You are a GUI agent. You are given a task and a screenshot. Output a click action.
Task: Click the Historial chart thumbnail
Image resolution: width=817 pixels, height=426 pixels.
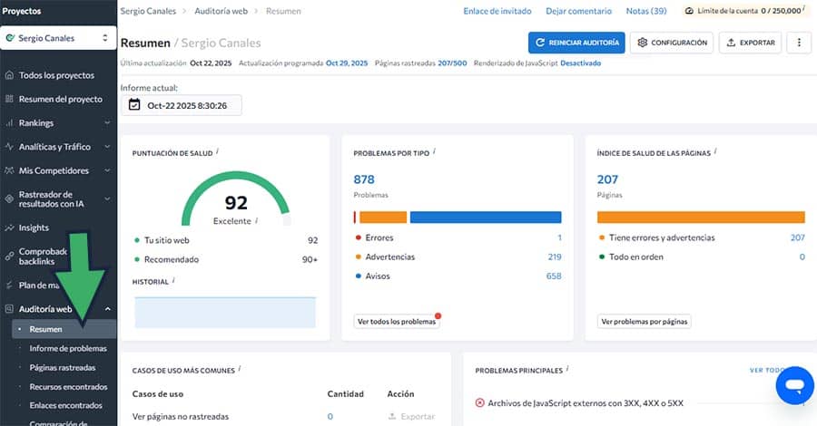point(224,312)
